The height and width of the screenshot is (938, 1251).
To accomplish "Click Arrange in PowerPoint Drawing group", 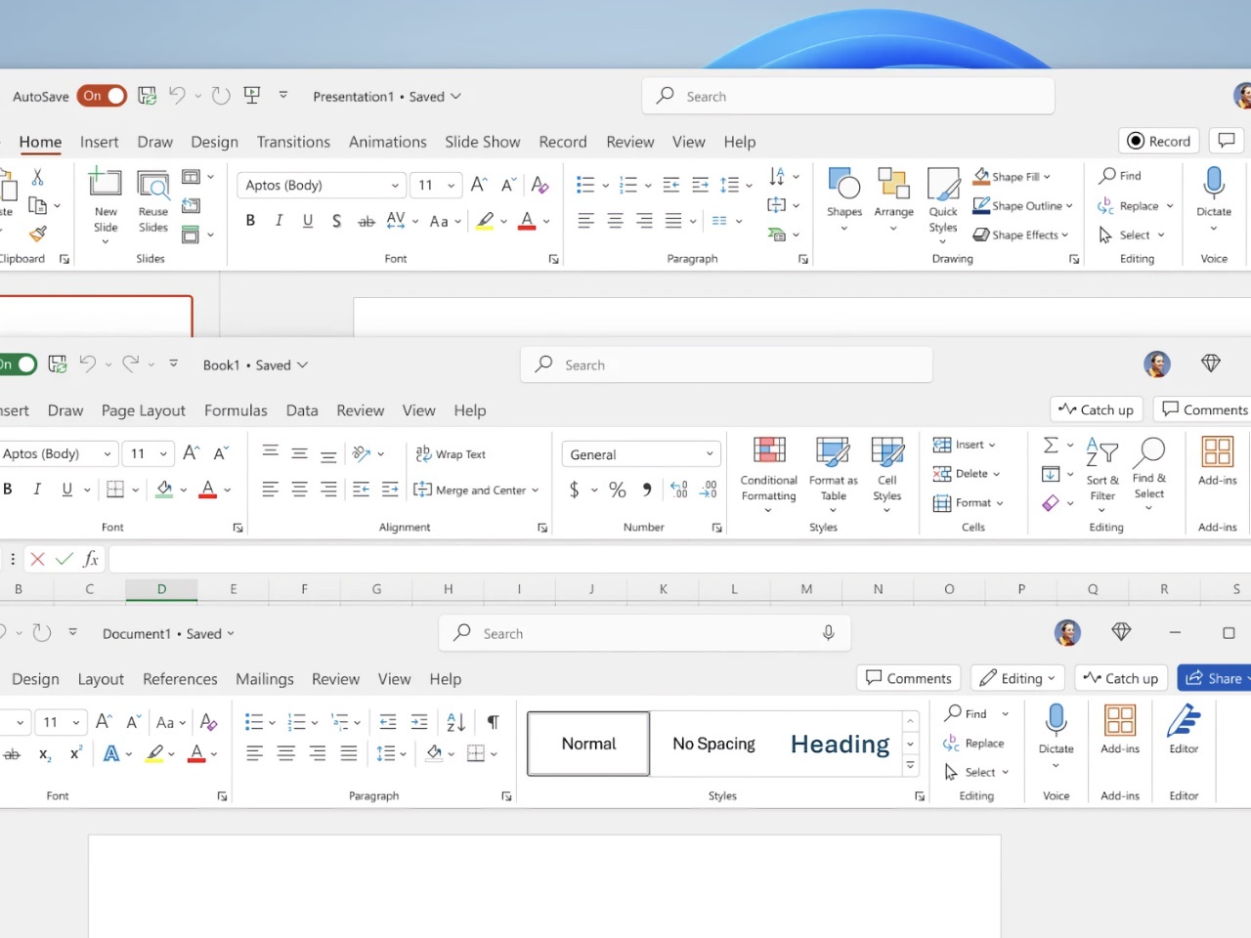I will (893, 199).
